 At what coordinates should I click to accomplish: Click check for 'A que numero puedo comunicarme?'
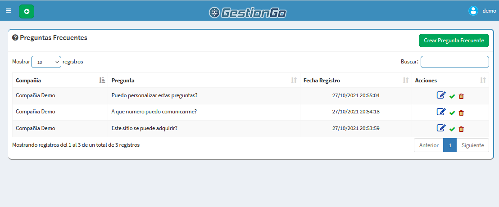[452, 113]
